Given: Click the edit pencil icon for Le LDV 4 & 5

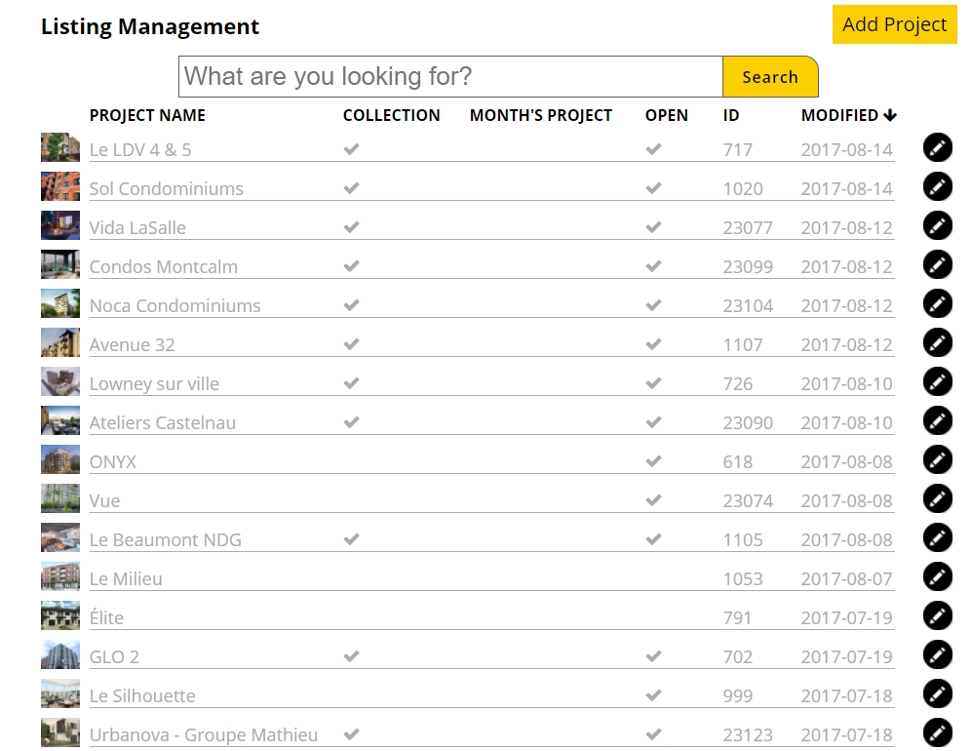Looking at the screenshot, I should point(937,147).
